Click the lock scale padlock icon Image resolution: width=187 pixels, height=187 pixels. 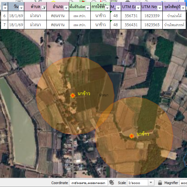[160, 183]
